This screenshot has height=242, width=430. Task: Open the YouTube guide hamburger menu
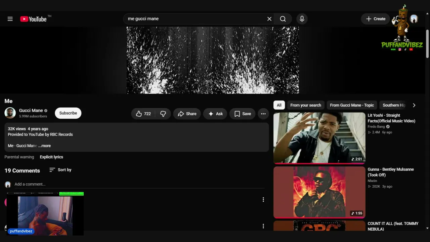coord(10,19)
